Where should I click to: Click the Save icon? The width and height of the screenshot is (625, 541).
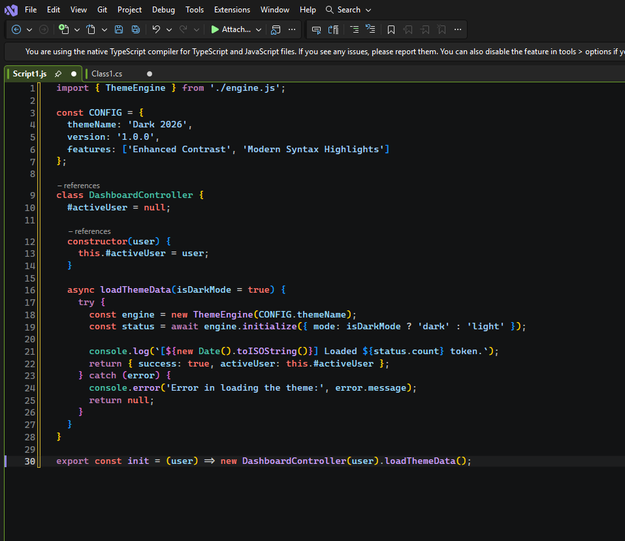coord(119,29)
